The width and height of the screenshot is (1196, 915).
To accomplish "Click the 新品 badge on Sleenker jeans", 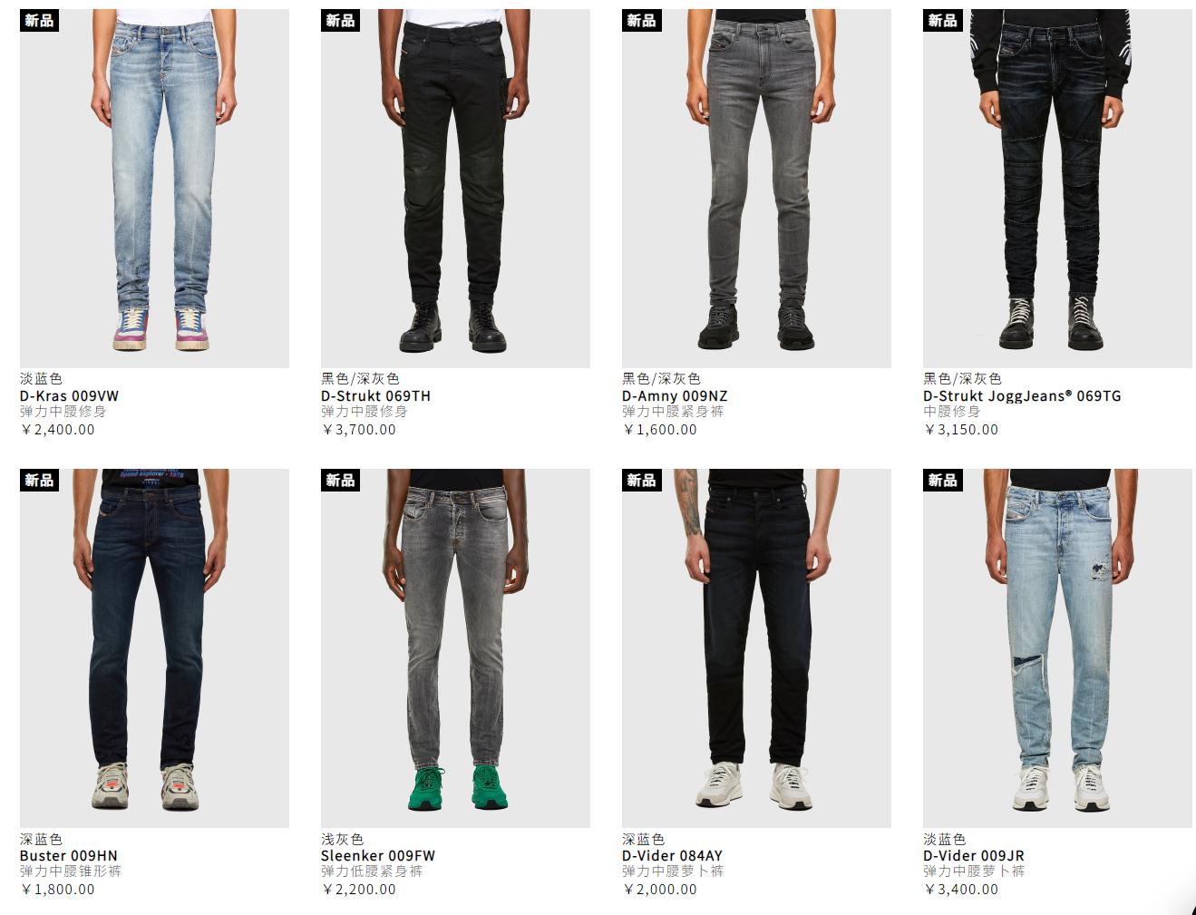I will pyautogui.click(x=340, y=480).
